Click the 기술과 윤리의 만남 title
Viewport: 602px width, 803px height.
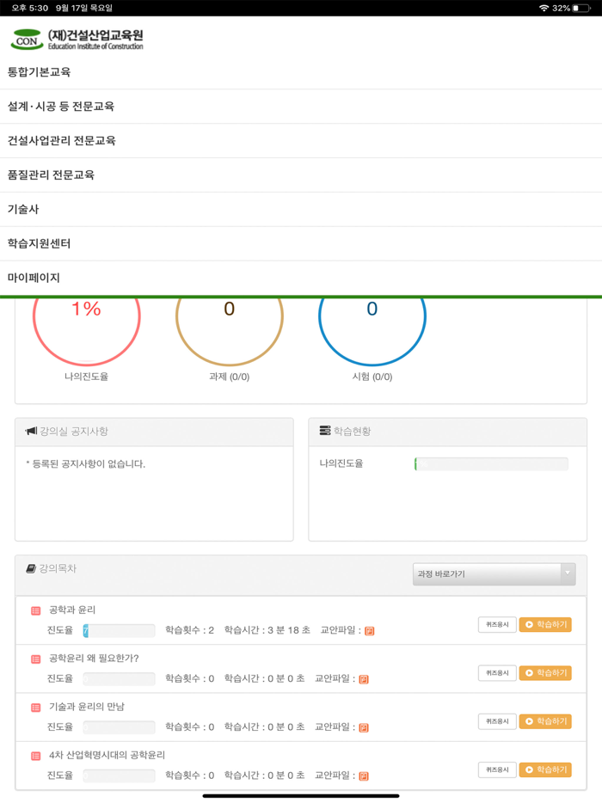tap(87, 707)
